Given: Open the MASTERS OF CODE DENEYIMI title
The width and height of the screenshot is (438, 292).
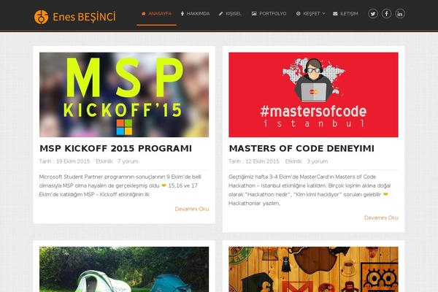Looking at the screenshot, I should (x=301, y=148).
